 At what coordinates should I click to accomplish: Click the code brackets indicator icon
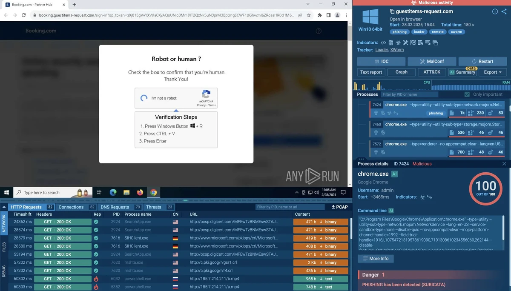click(383, 43)
